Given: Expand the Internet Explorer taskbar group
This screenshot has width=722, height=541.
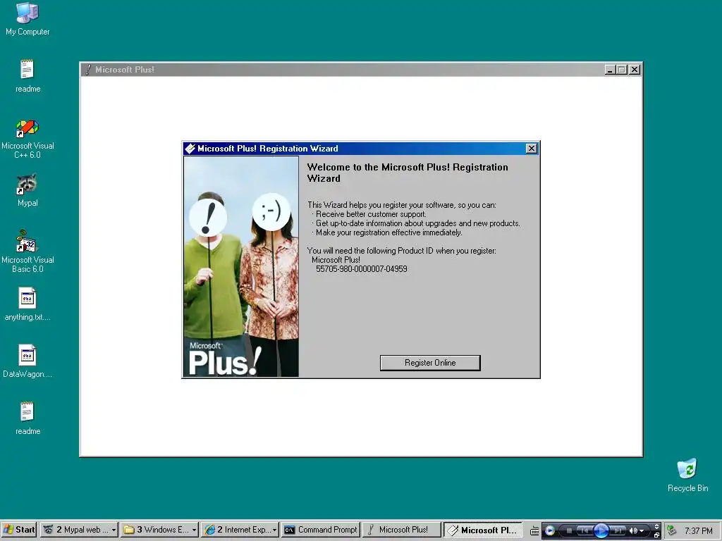Looking at the screenshot, I should click(274, 530).
